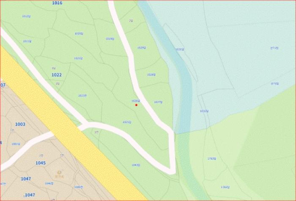Click the red location marker dot
This screenshot has width=296, height=201.
[136, 105]
